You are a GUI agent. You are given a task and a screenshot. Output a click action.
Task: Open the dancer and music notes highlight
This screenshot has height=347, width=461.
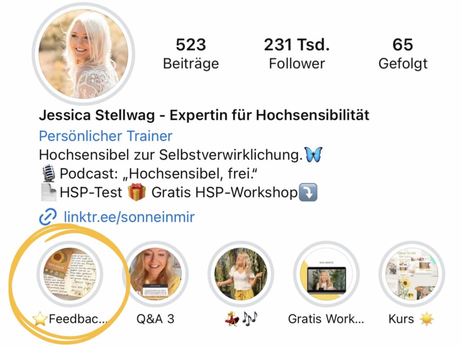(241, 274)
